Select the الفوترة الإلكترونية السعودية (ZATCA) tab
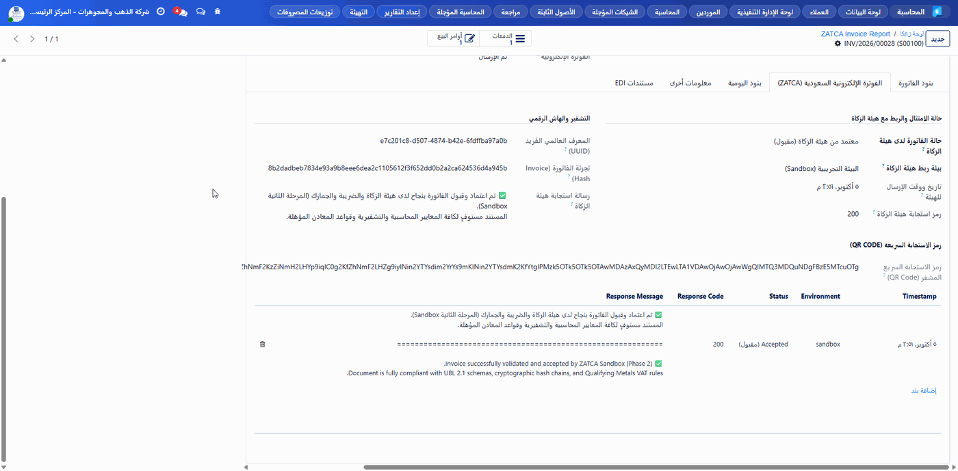Viewport: 958px width, 471px height. point(830,83)
